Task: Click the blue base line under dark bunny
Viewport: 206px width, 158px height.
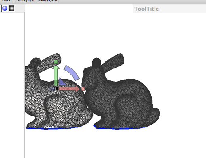Action: point(121,128)
